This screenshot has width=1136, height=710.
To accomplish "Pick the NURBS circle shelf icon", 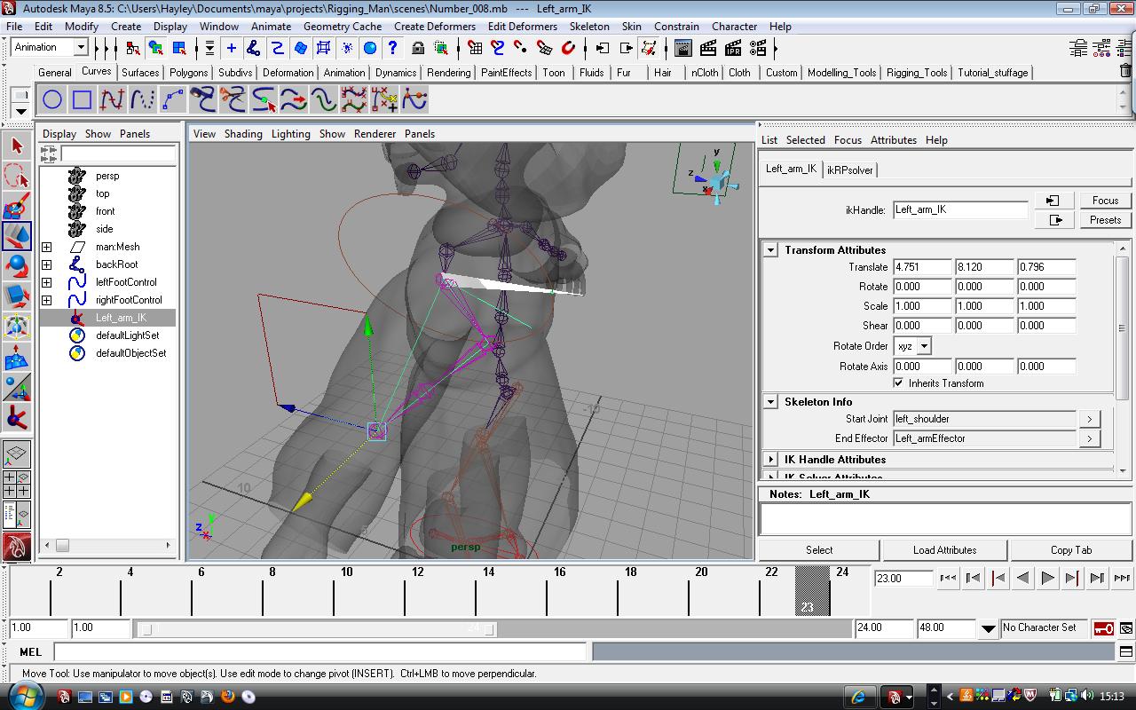I will click(x=52, y=99).
